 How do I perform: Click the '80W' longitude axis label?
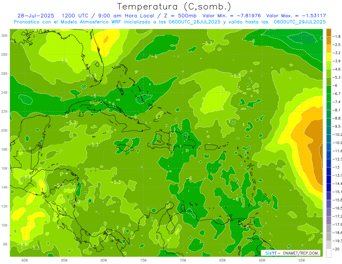pyautogui.click(x=104, y=260)
